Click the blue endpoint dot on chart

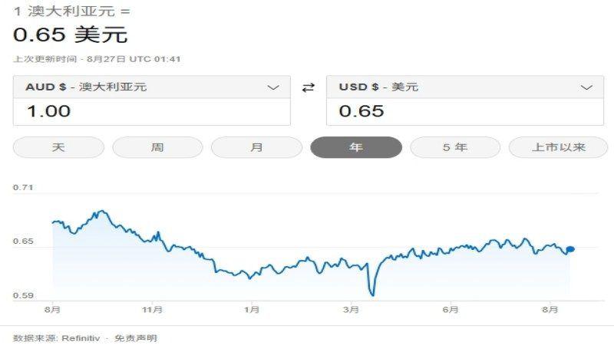[x=571, y=249]
